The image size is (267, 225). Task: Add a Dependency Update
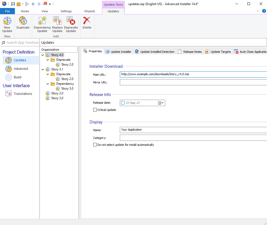point(42,24)
